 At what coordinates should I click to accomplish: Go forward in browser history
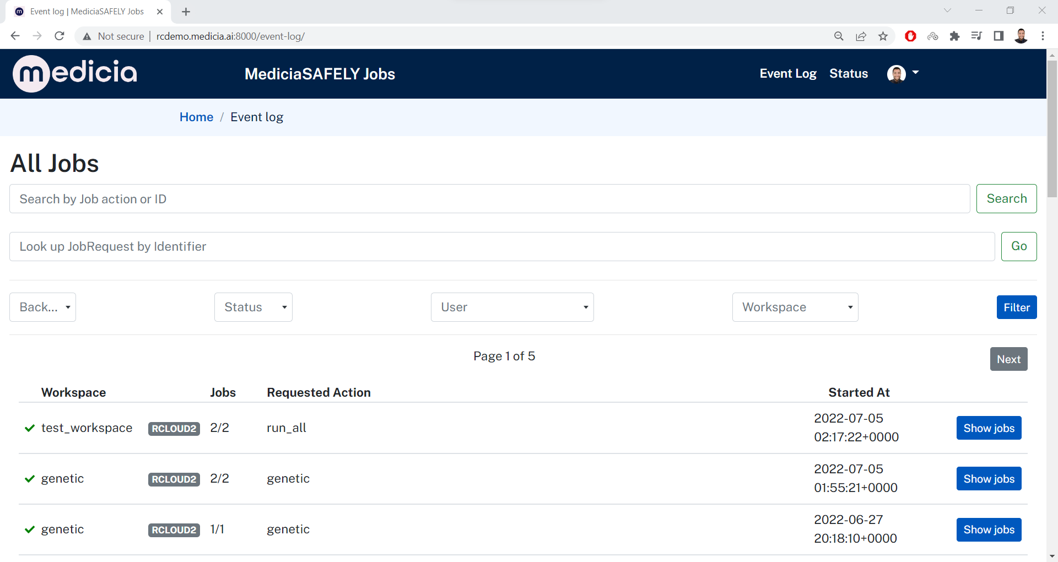37,36
